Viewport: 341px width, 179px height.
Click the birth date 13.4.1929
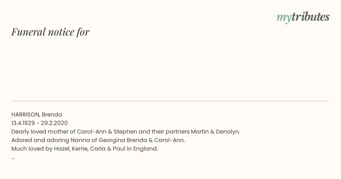(x=23, y=123)
